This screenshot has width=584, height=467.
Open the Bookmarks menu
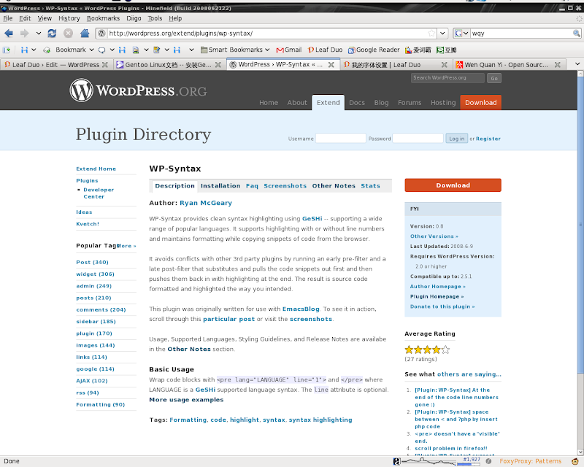(103, 18)
